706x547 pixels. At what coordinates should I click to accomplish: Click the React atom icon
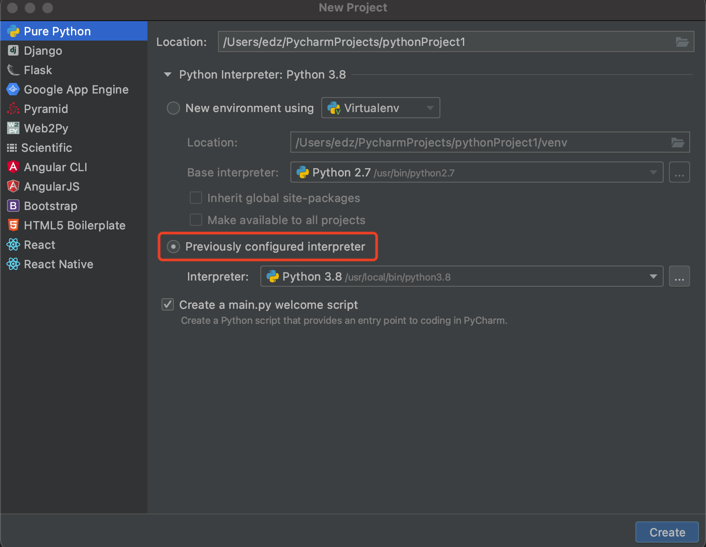pos(13,244)
